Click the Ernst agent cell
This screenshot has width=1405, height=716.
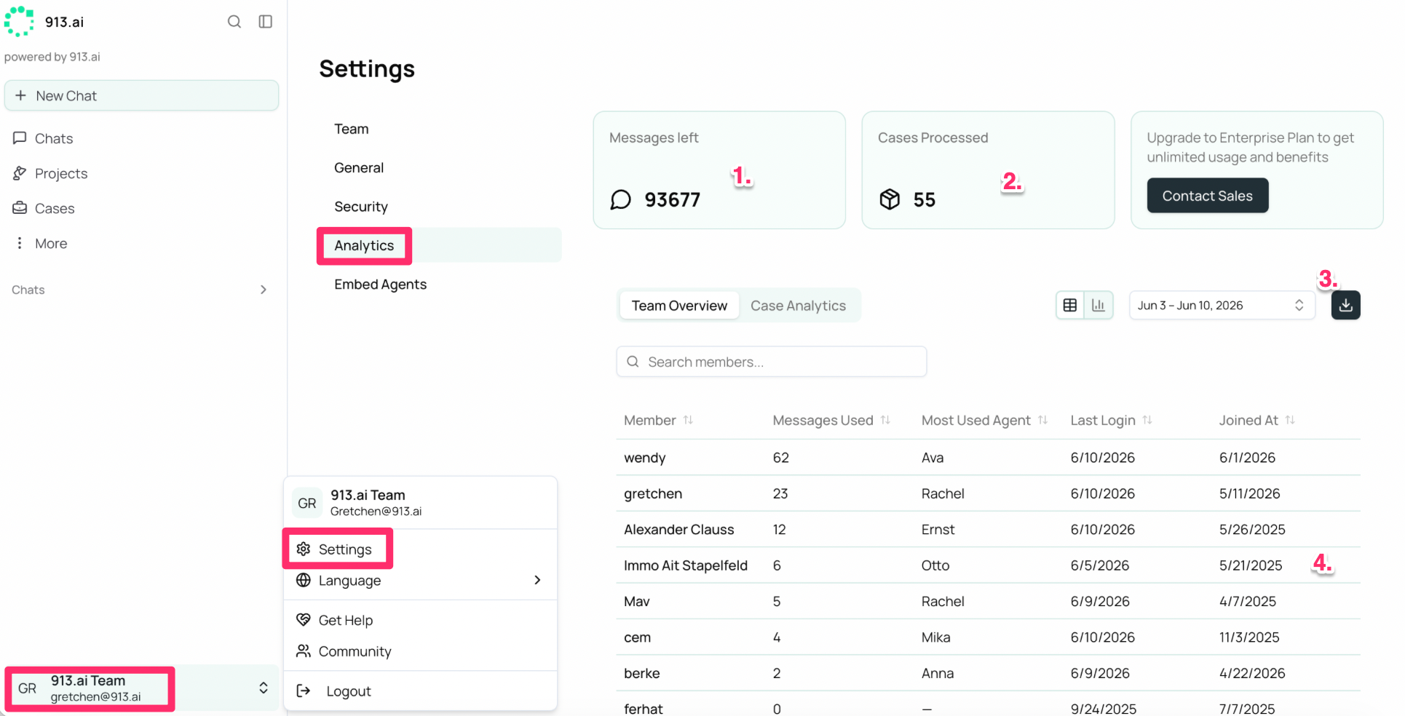click(938, 530)
